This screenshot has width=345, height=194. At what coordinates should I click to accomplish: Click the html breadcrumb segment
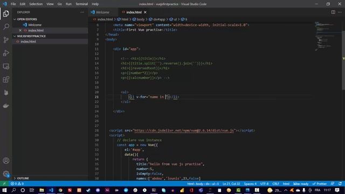pyautogui.click(x=123, y=19)
